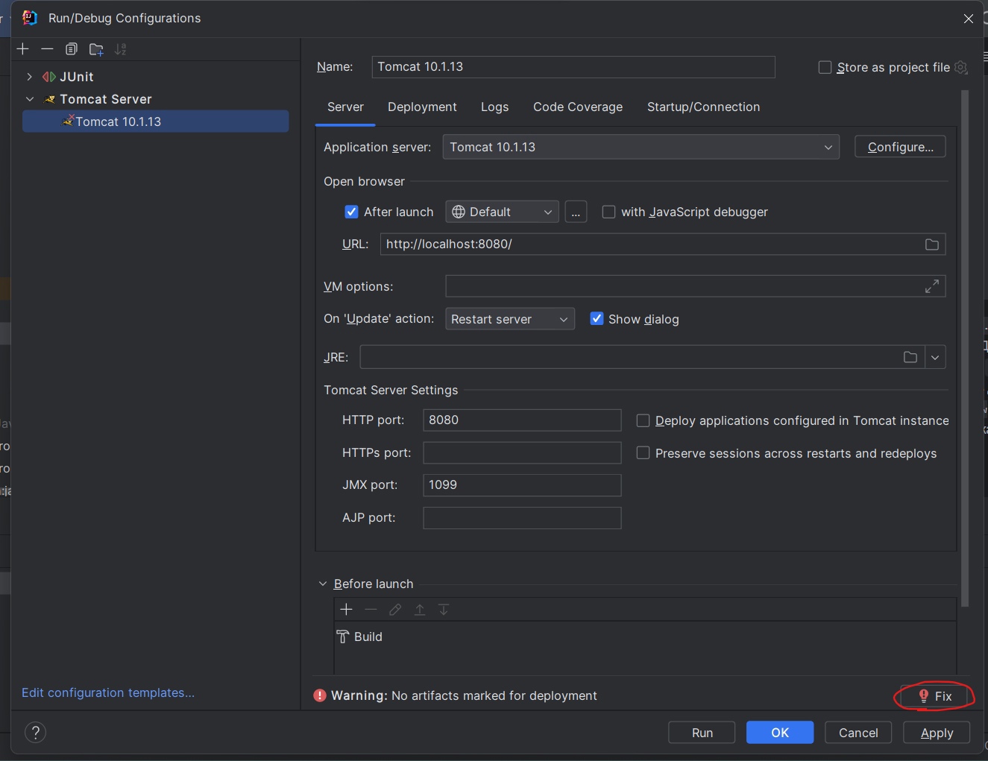
Task: Add a new run configuration
Action: pos(23,49)
